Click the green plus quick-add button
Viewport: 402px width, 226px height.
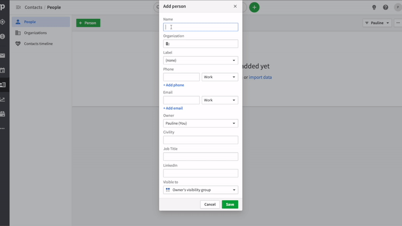[254, 7]
